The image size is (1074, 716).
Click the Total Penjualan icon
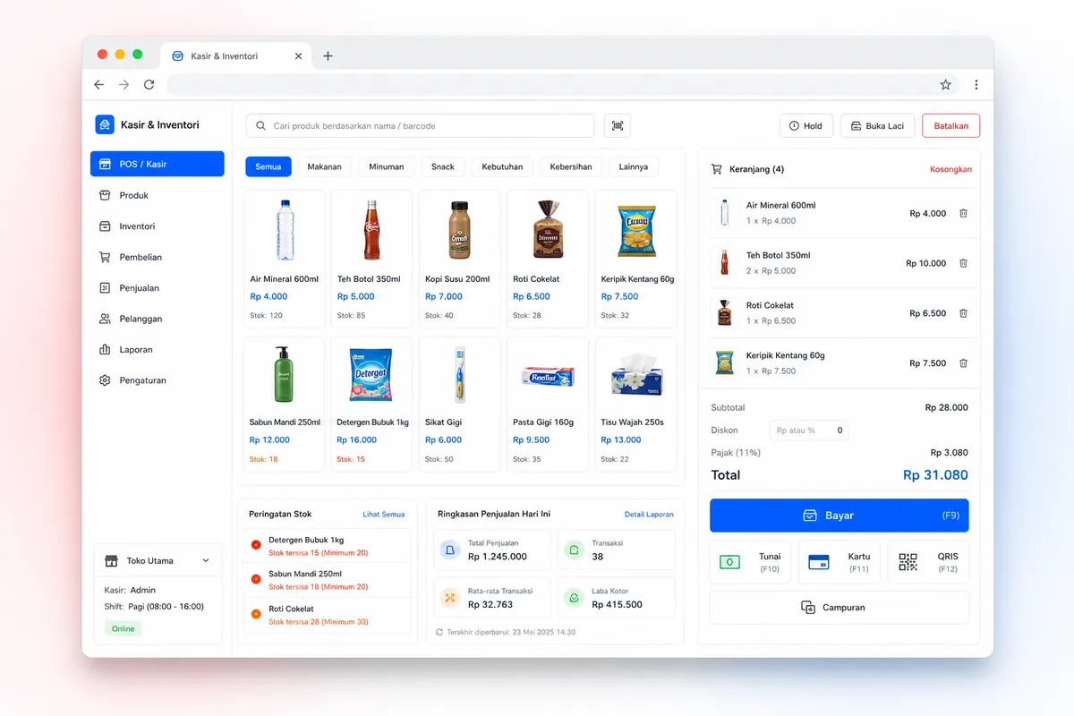click(x=450, y=550)
